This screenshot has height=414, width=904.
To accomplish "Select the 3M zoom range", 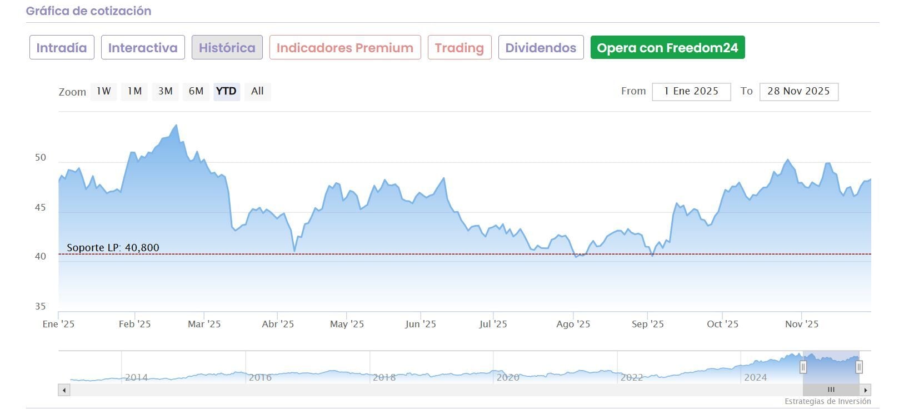I will (x=165, y=91).
